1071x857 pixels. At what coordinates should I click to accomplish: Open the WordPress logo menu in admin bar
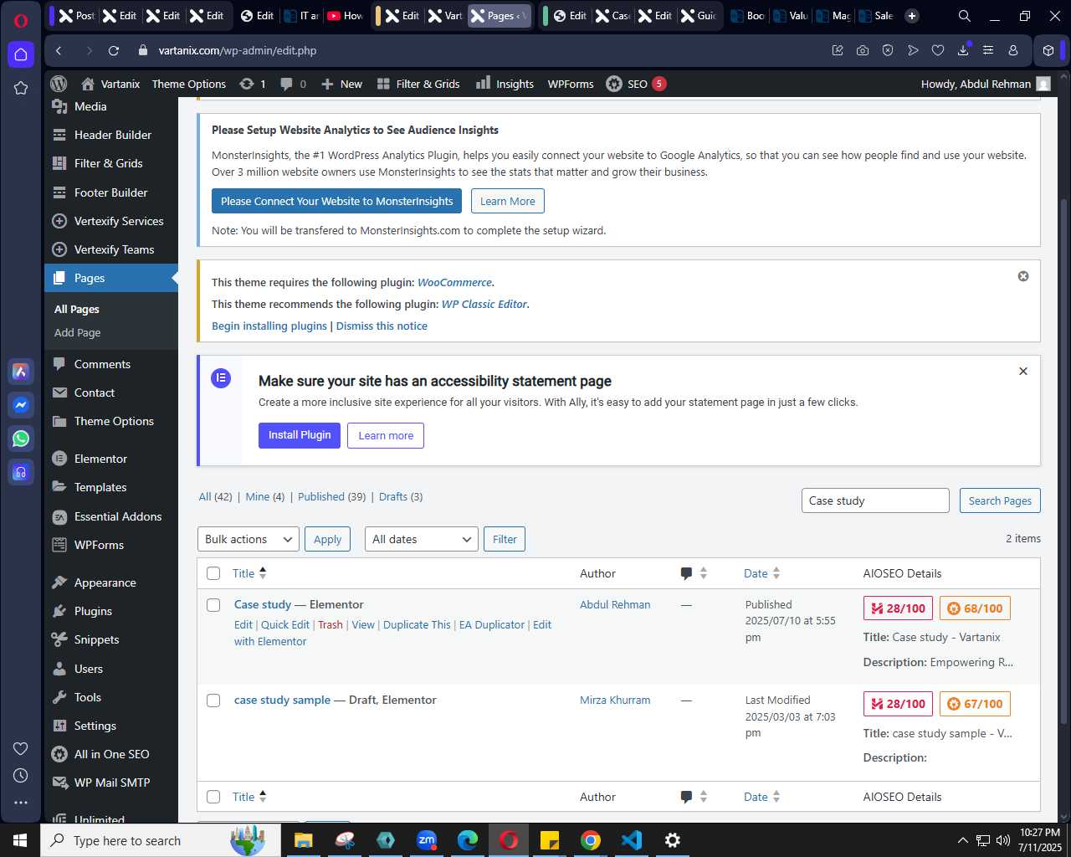pos(59,84)
